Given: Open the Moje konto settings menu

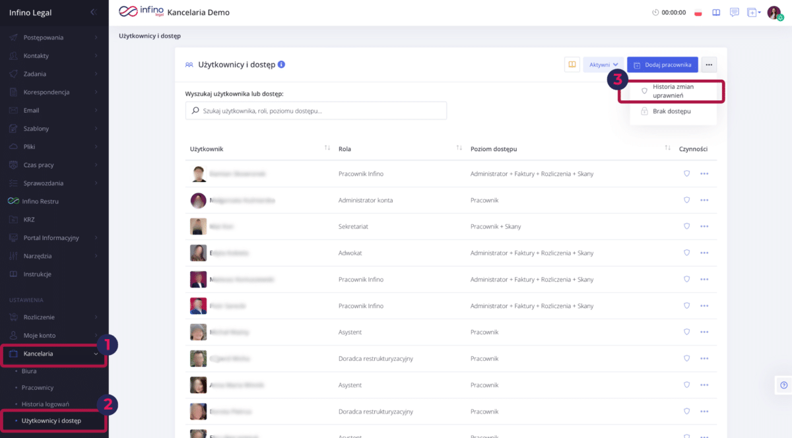Looking at the screenshot, I should click(54, 335).
